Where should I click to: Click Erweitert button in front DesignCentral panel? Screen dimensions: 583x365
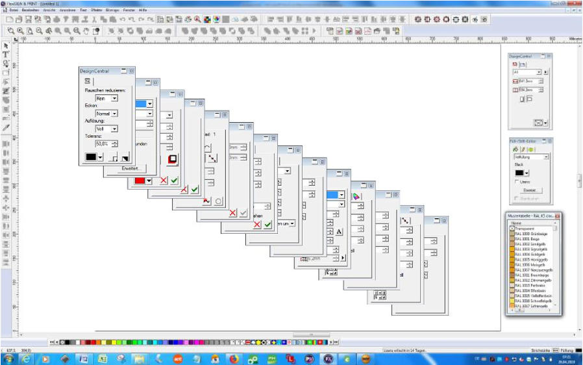(x=131, y=168)
